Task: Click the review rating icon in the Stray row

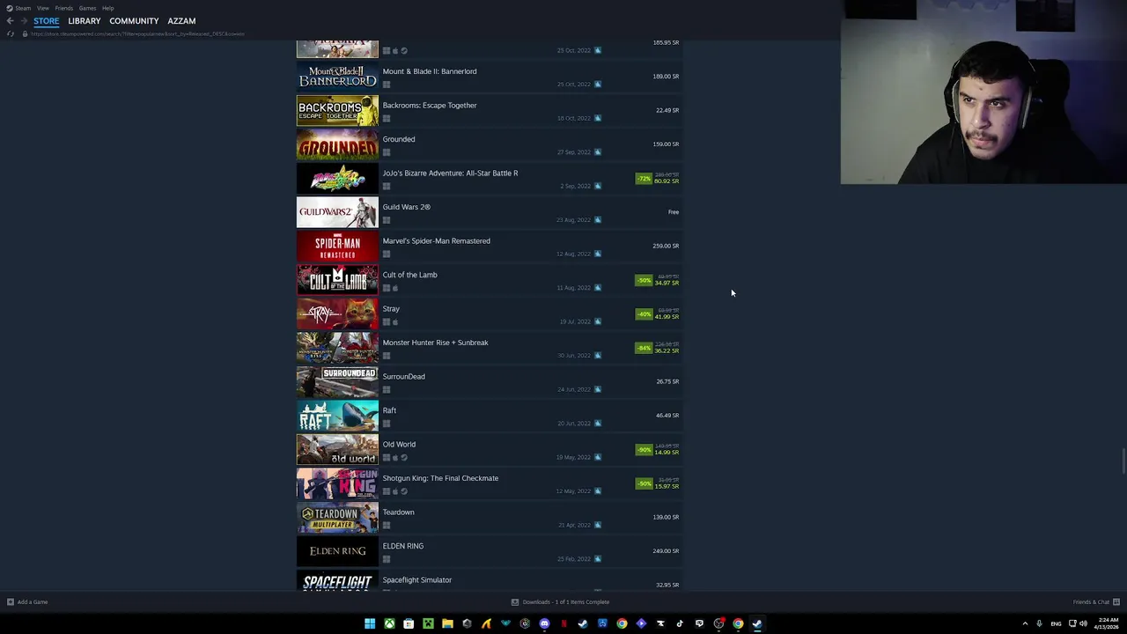Action: coord(598,321)
